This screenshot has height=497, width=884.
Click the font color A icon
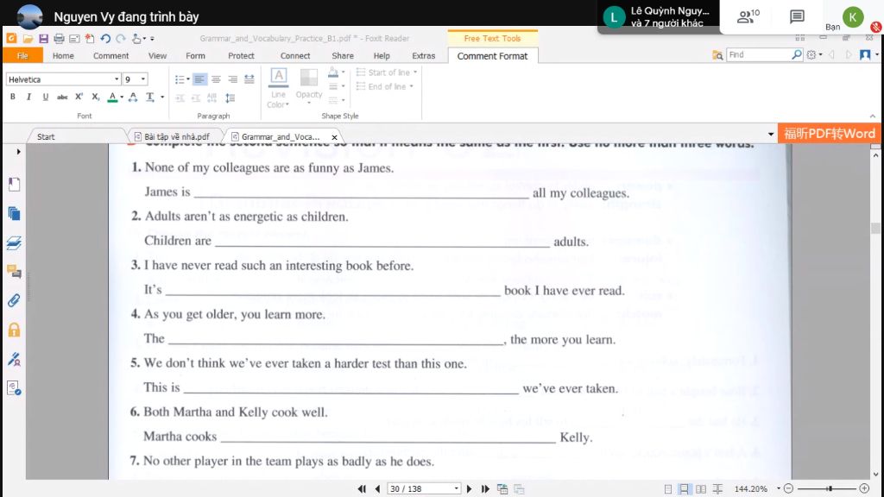coord(112,97)
